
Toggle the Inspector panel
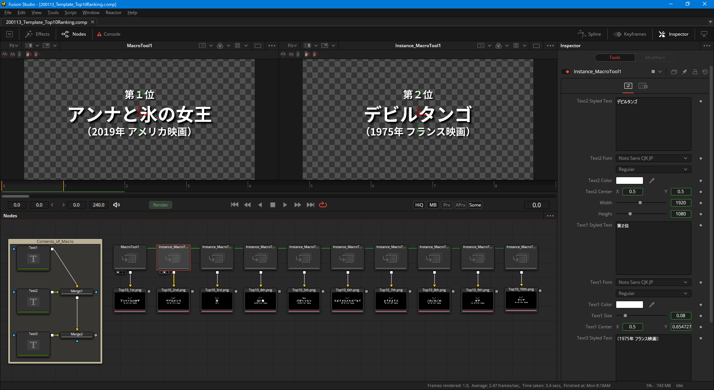pyautogui.click(x=674, y=34)
